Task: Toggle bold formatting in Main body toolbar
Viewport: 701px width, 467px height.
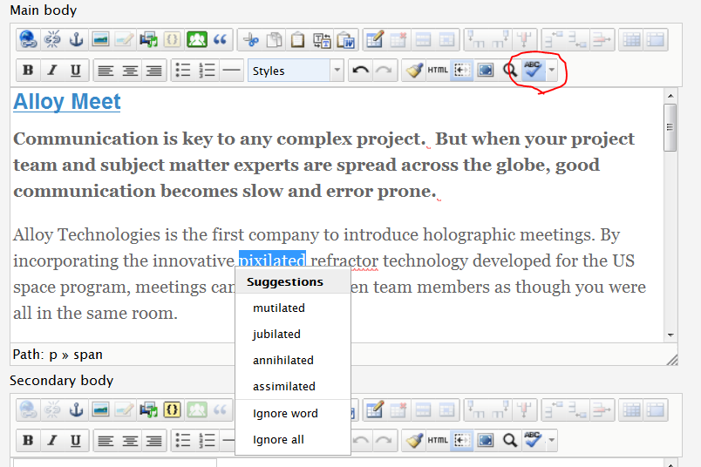Action: [x=28, y=71]
